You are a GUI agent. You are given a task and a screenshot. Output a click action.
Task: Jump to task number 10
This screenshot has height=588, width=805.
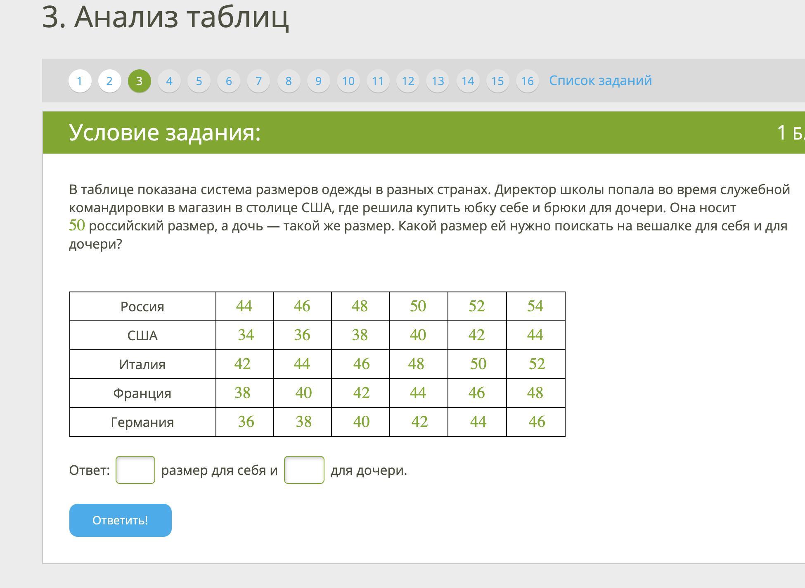[x=348, y=81]
